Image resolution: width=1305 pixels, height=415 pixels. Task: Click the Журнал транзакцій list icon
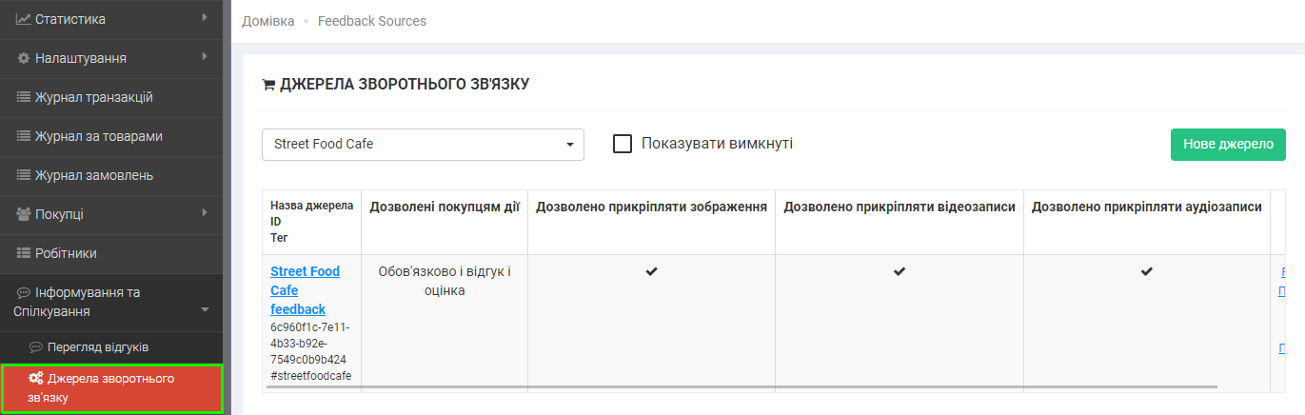[24, 97]
